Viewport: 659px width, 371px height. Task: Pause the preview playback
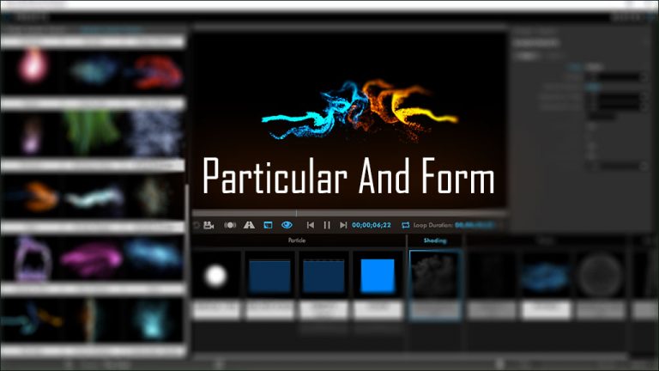[327, 225]
